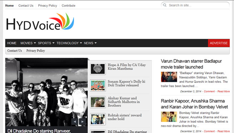Open Home link in top menu
The width and height of the screenshot is (234, 133).
point(9,5)
